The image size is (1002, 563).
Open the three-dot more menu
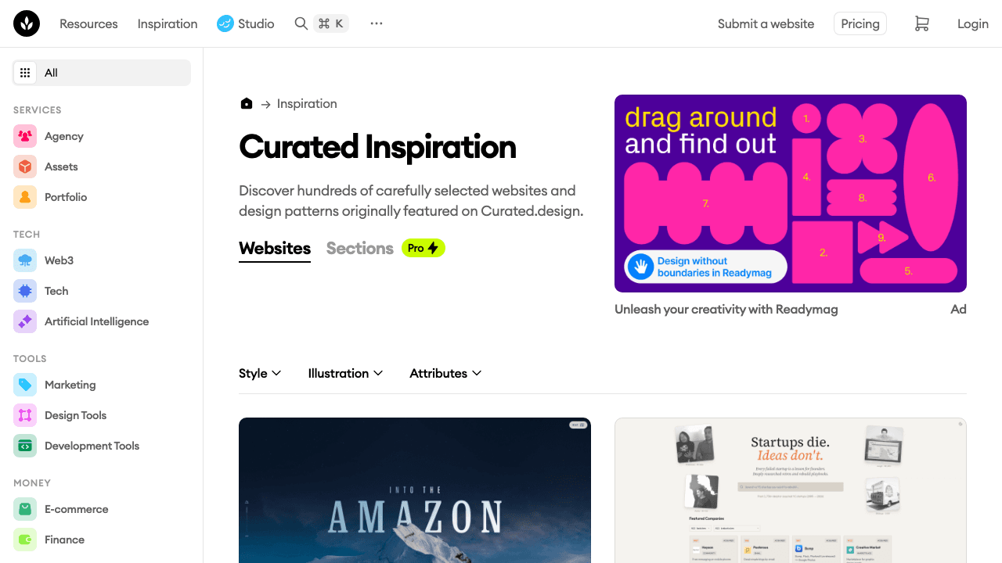[377, 23]
